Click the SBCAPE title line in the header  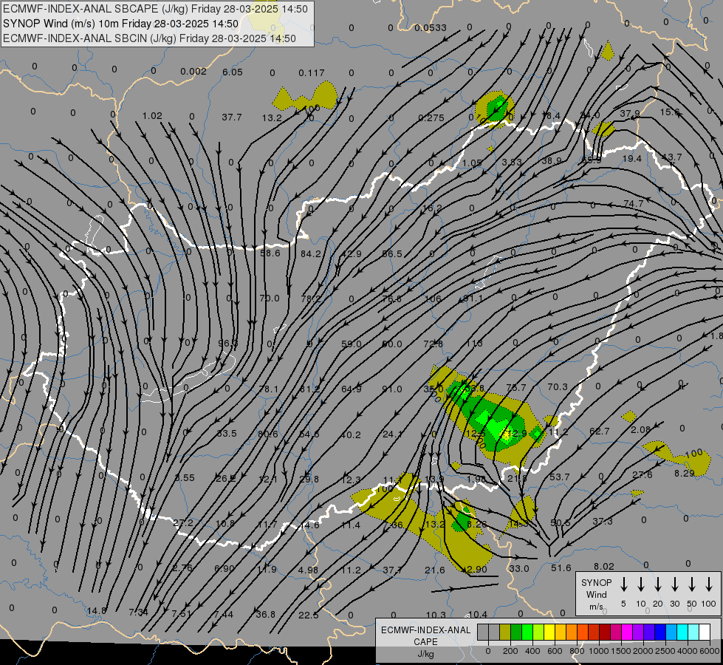[x=155, y=9]
